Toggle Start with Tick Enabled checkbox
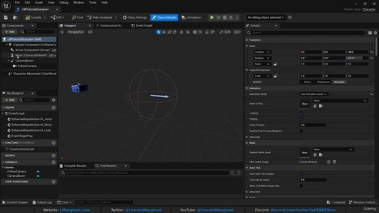The width and height of the screenshot is (379, 213). tap(301, 174)
